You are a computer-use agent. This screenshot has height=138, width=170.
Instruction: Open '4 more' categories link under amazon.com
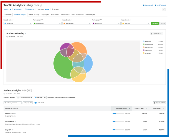point(13,116)
